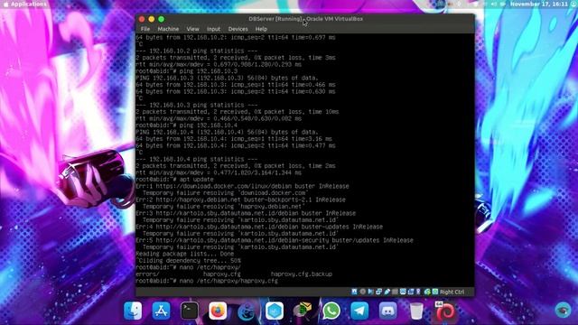Click the audio status icon
Viewport: 578px width, 325px height.
click(x=370, y=292)
